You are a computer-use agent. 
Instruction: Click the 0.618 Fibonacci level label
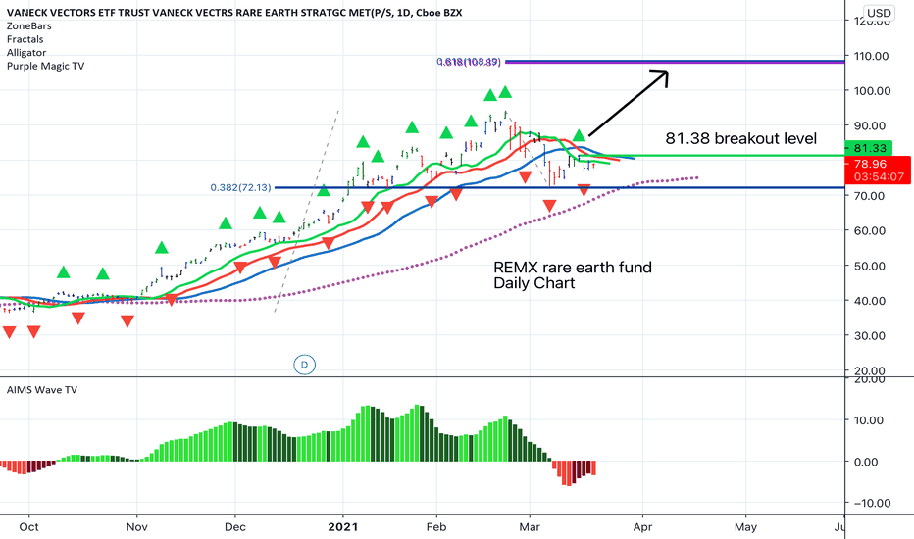coord(469,62)
